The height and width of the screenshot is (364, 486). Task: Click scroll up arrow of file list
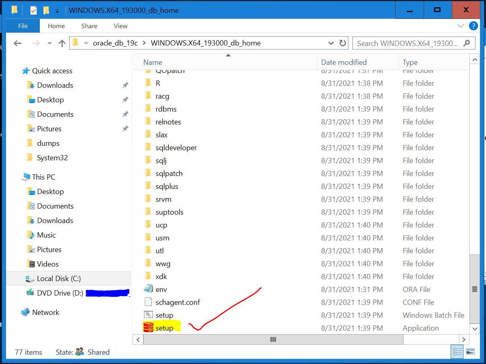pos(475,60)
